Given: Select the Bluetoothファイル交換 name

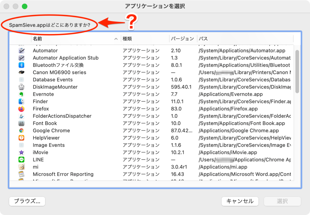Looking at the screenshot, I should coord(58,65).
